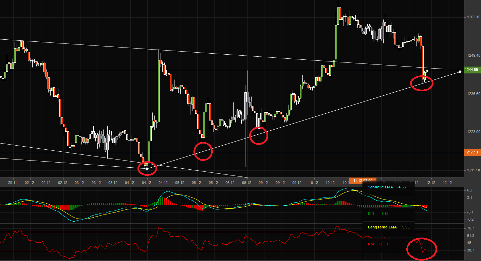The height and width of the screenshot is (261, 481).
Task: Click the 29.11 date label on the time axis
Action: pos(12,183)
